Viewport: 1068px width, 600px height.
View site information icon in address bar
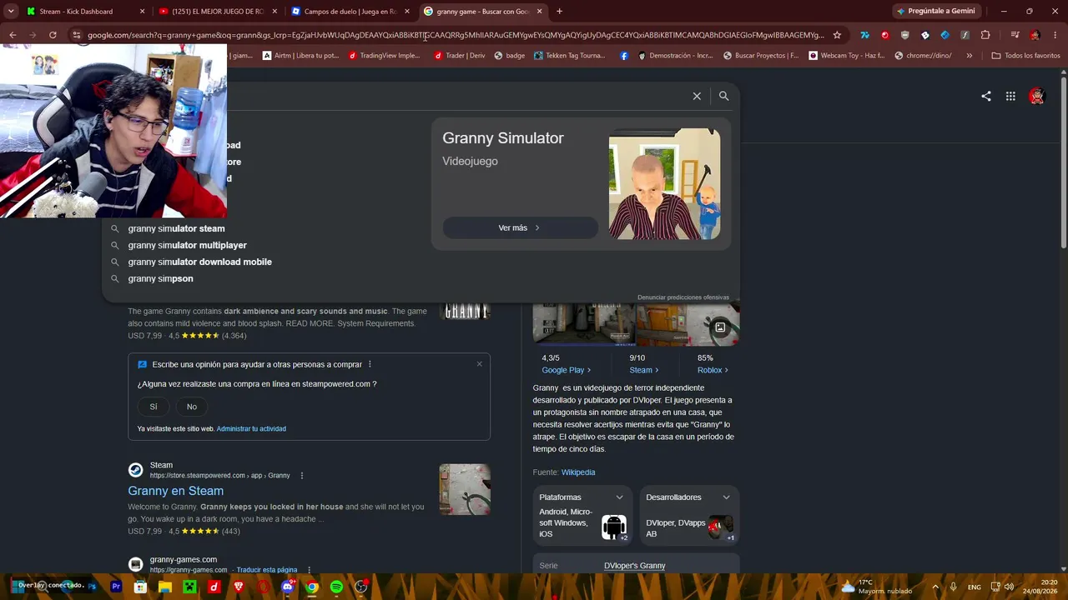click(77, 35)
